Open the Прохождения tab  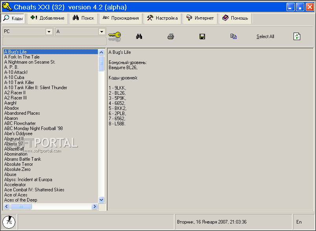pyautogui.click(x=121, y=18)
